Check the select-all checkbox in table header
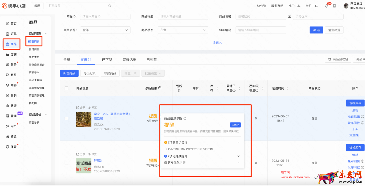The width and height of the screenshot is (365, 187). tap(66, 88)
